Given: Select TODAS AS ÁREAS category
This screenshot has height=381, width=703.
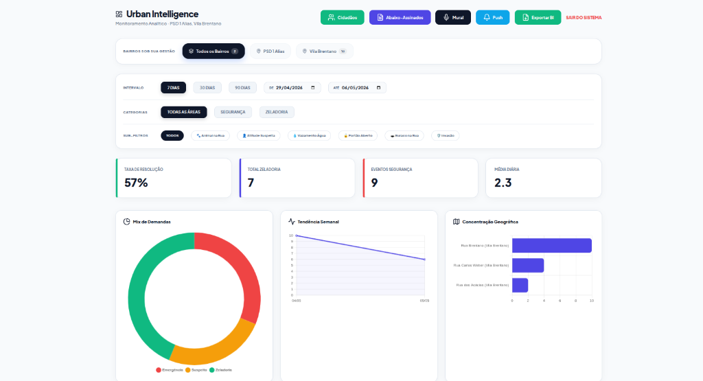Looking at the screenshot, I should pyautogui.click(x=184, y=112).
